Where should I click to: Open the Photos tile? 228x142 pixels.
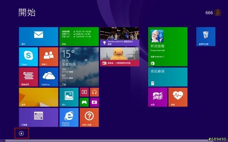click(x=69, y=97)
